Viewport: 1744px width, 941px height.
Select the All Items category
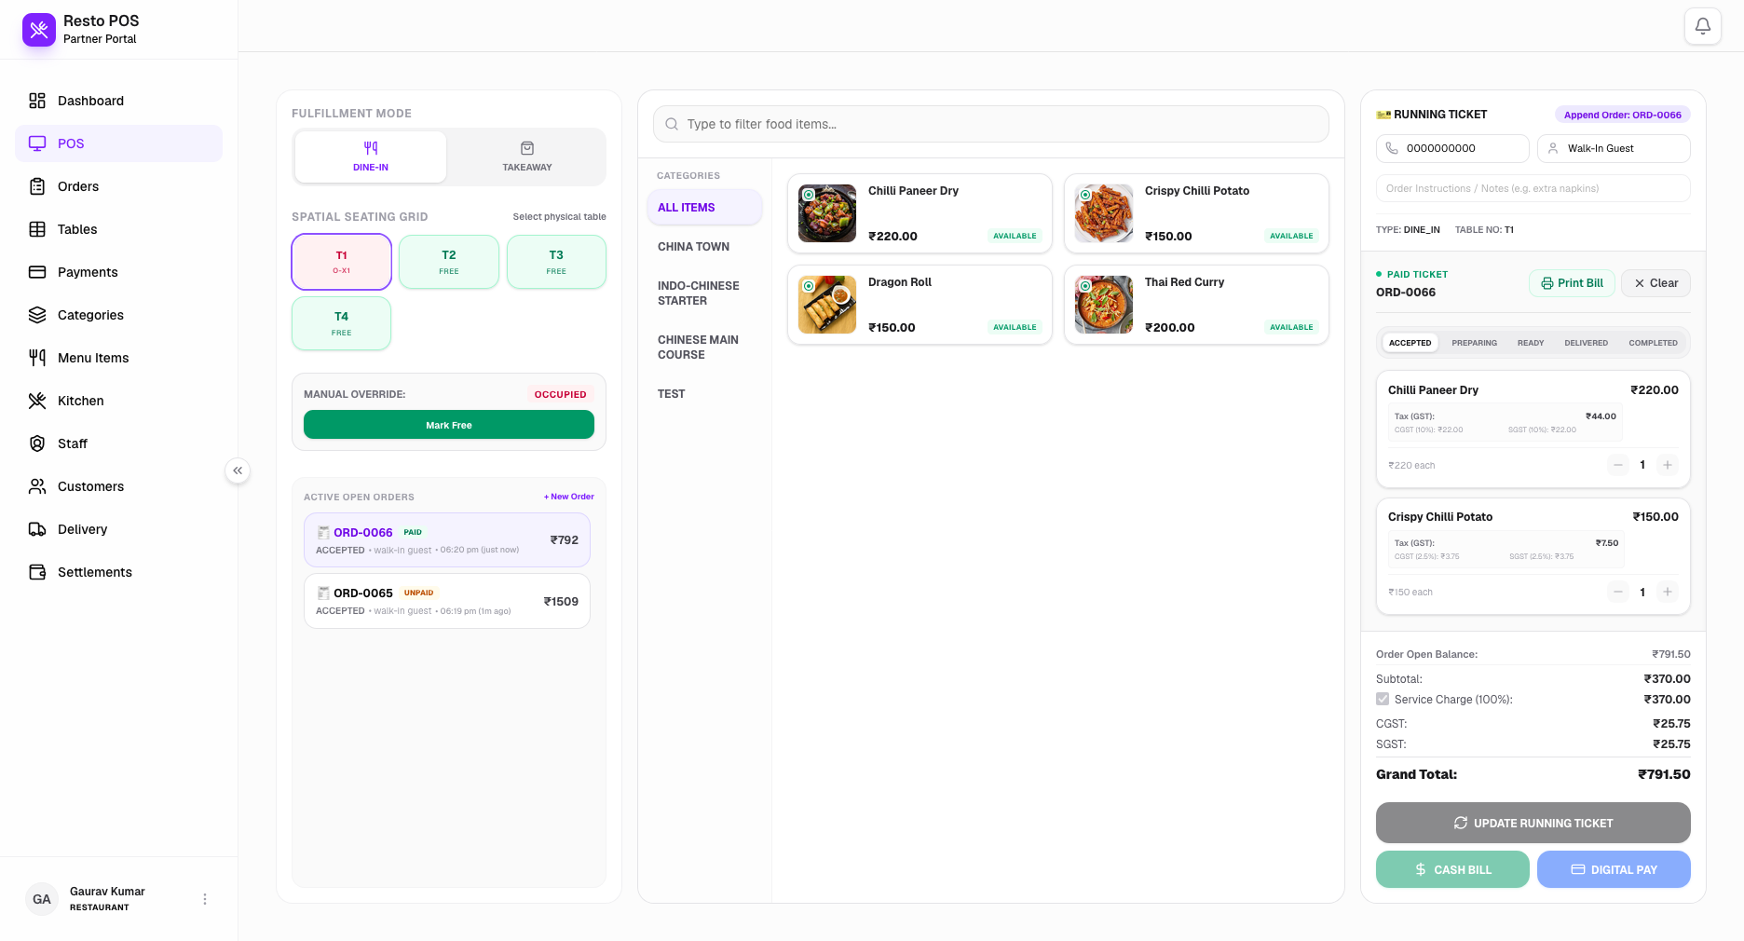click(x=704, y=208)
